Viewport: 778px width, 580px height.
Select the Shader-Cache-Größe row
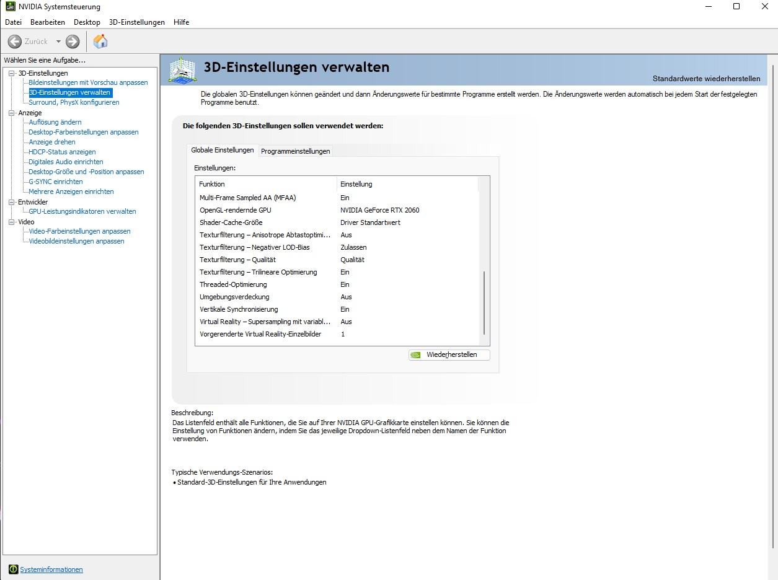(337, 222)
